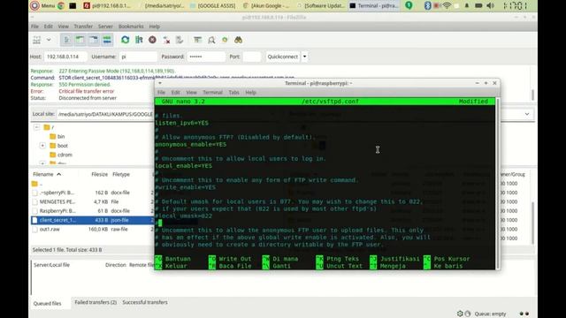Reconnect to the last server
The width and height of the screenshot is (566, 318).
coord(180,40)
